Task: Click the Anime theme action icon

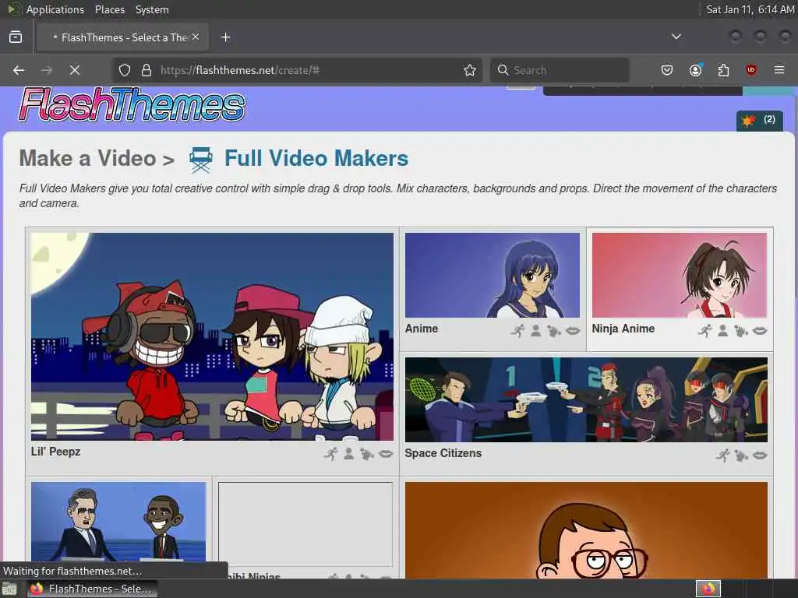Action: pyautogui.click(x=518, y=331)
